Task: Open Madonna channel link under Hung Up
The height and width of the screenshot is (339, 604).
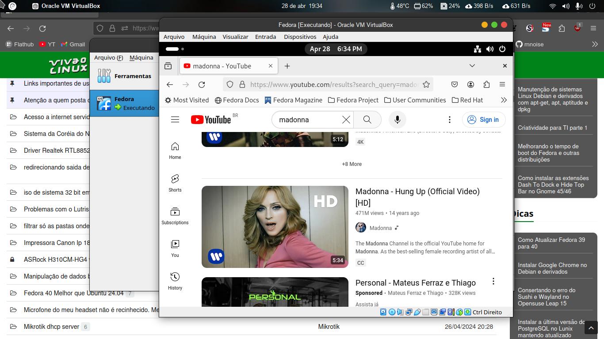Action: click(x=381, y=228)
